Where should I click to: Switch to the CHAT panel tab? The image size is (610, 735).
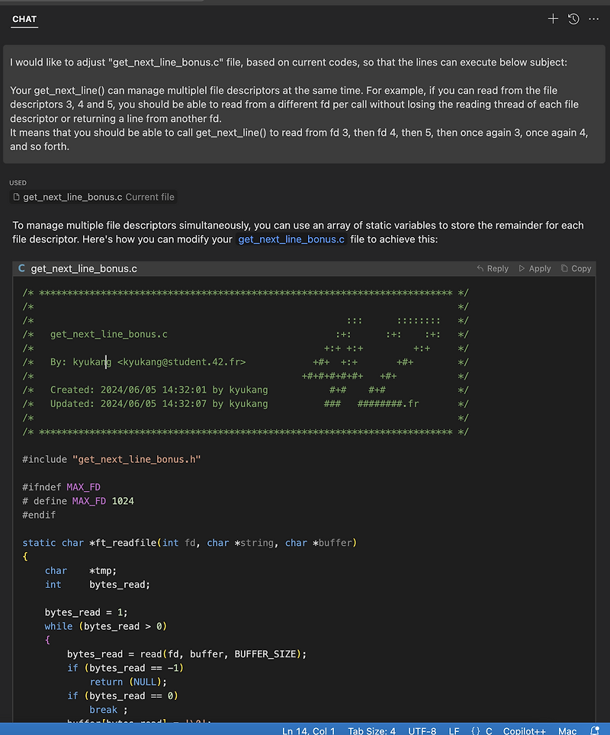(24, 19)
